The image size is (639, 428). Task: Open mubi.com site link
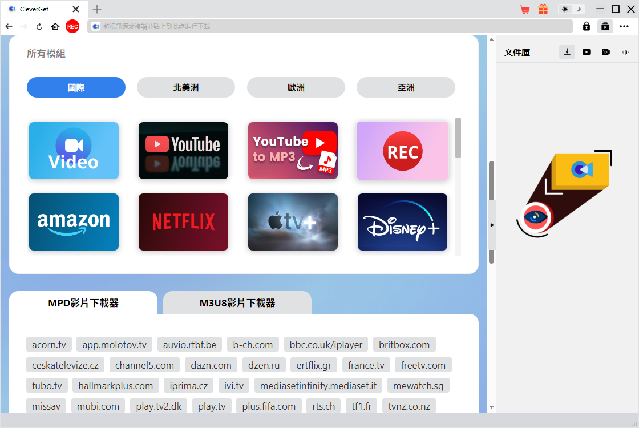coord(98,406)
